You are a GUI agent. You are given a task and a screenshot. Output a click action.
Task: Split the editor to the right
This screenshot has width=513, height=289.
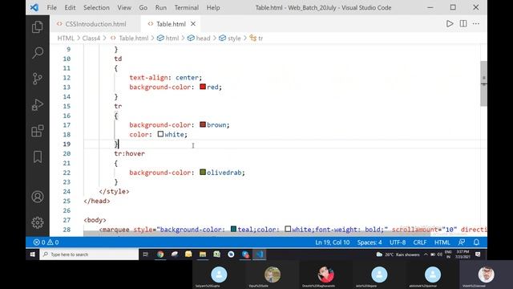pos(463,23)
